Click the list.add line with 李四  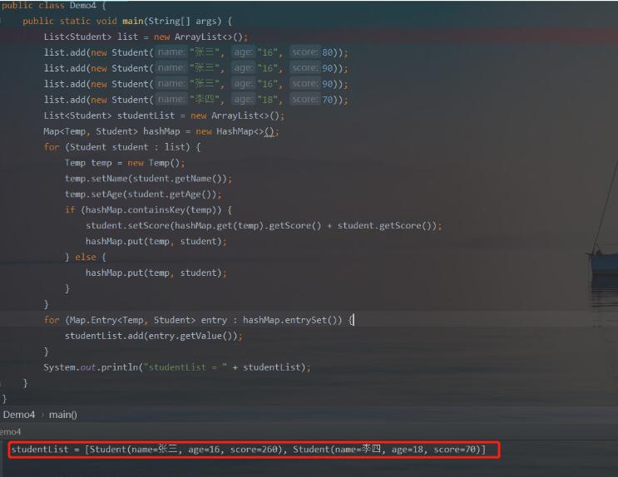[196, 100]
